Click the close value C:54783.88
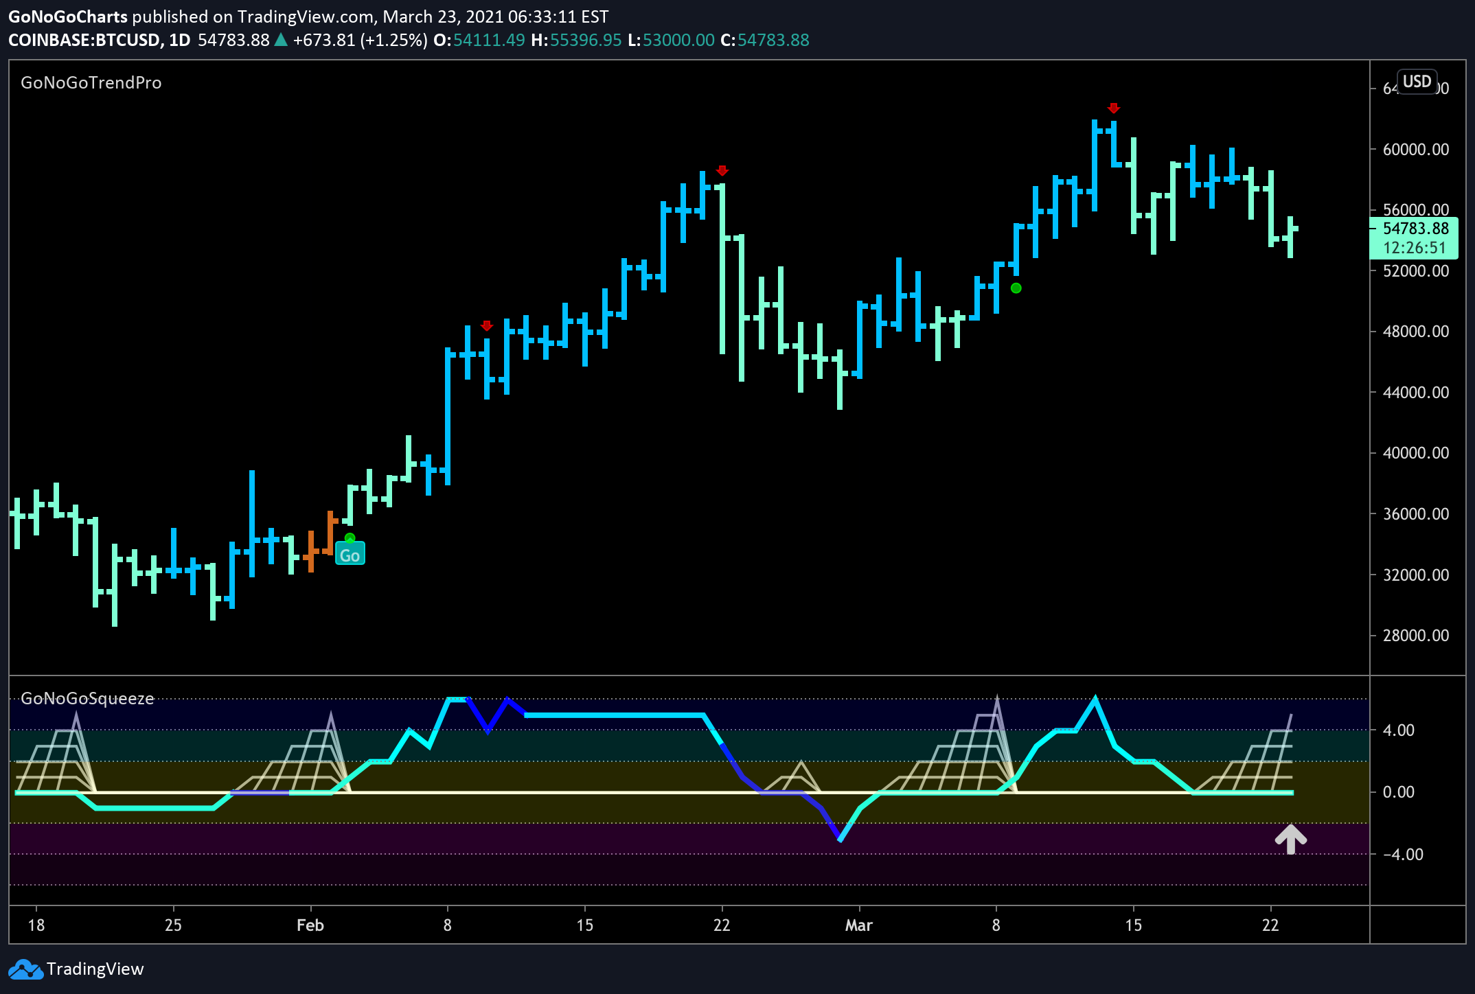 [765, 40]
